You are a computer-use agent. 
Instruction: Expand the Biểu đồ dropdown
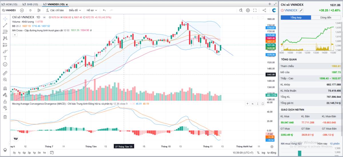pyautogui.click(x=75, y=10)
